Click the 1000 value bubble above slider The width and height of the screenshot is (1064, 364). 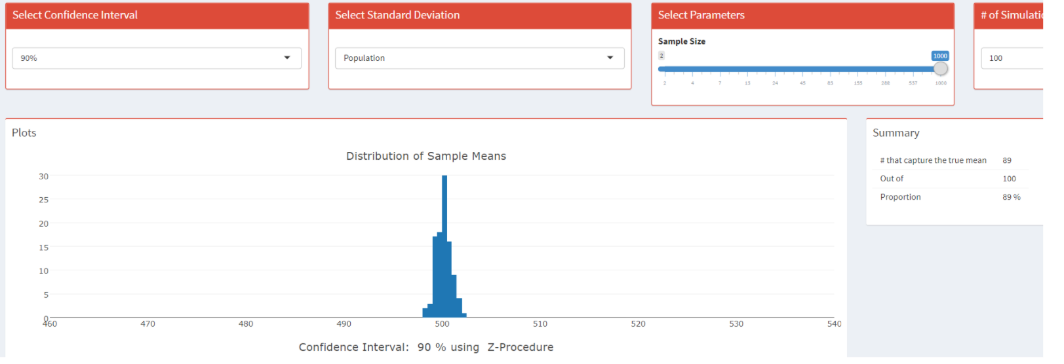click(x=940, y=56)
